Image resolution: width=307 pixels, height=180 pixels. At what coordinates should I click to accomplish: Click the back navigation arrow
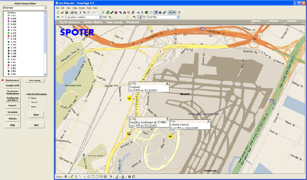58,17
